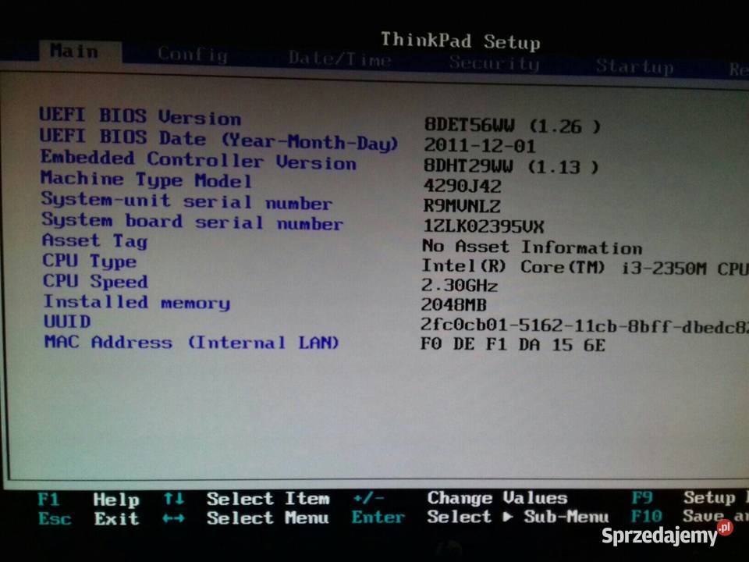
Task: Select System-unit serial number label
Action: 186,201
